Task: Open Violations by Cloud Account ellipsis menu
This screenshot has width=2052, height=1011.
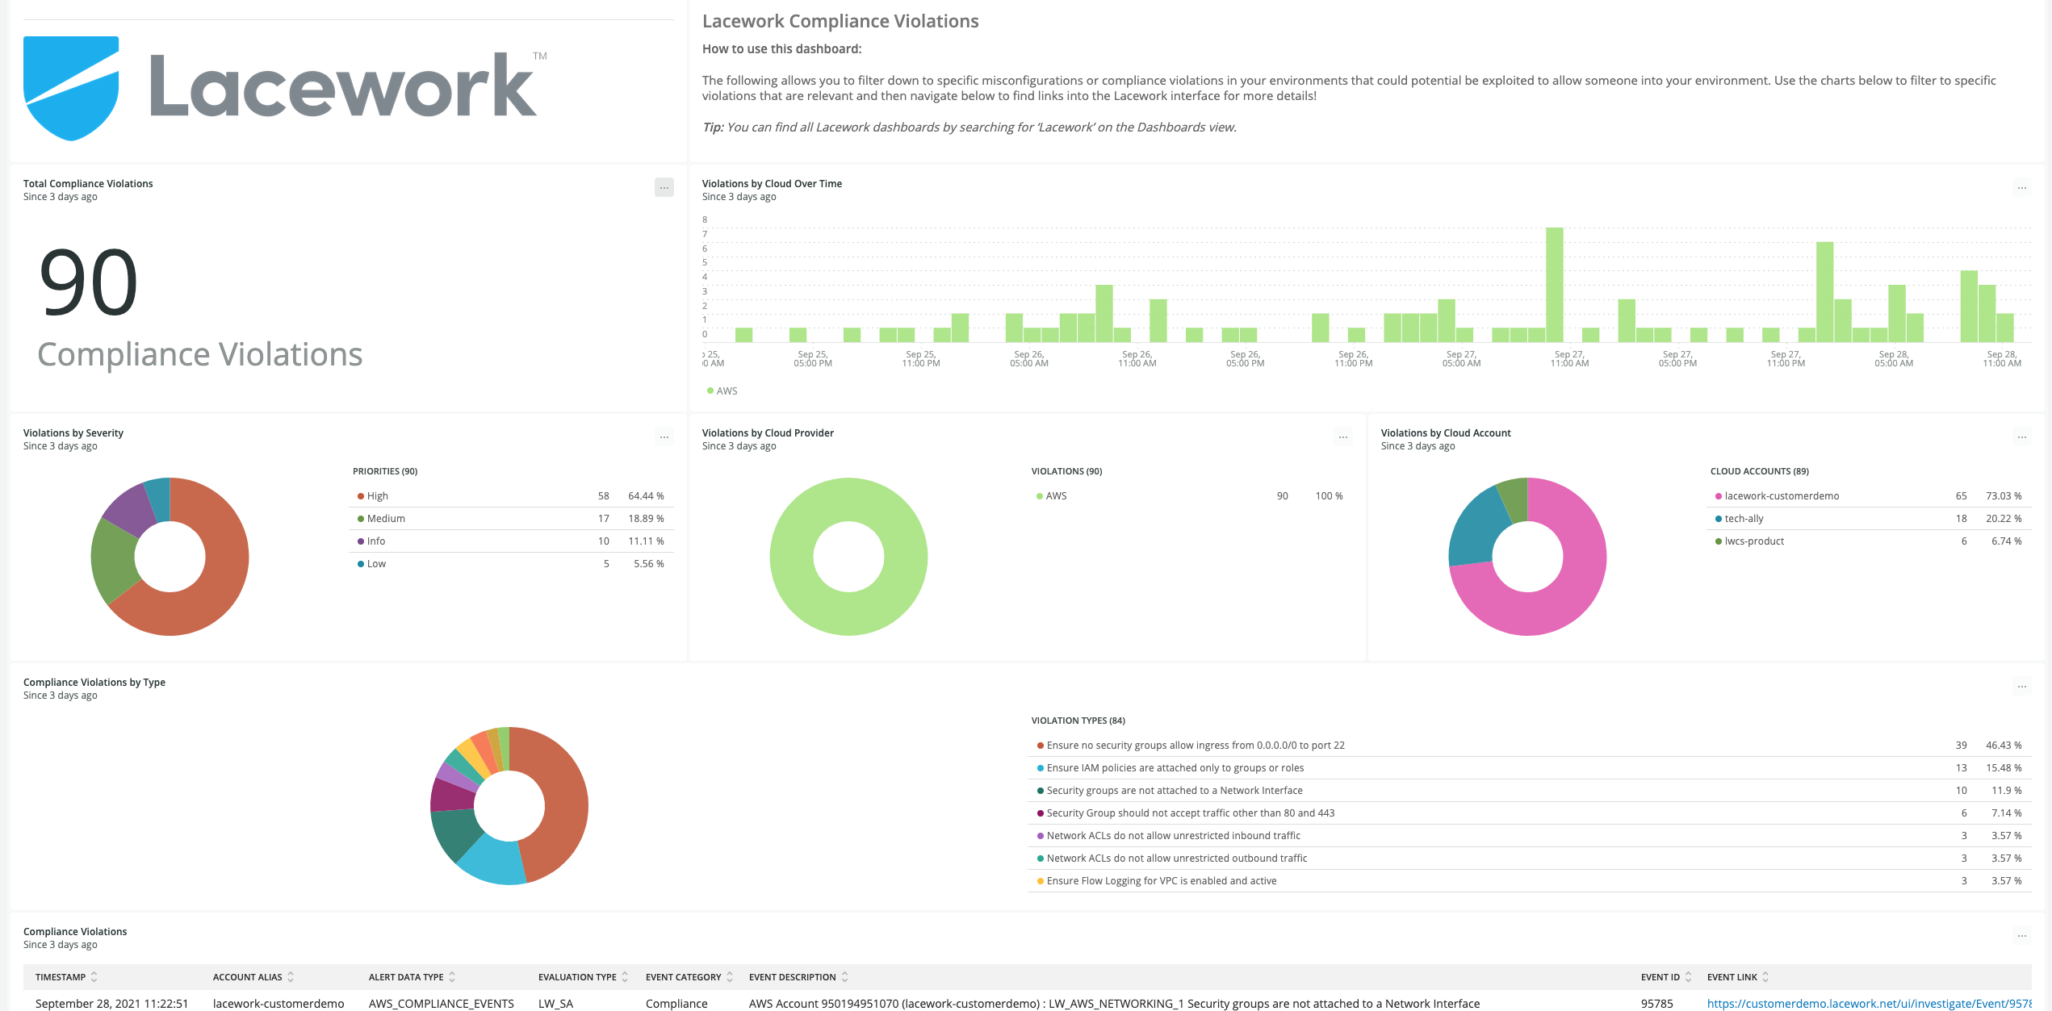Action: click(2021, 437)
